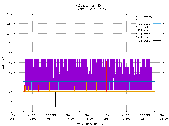Viewport: 169px width, 126px height.
Task: Click the orange NPD2 defl legend line
Action: (x=157, y=27)
